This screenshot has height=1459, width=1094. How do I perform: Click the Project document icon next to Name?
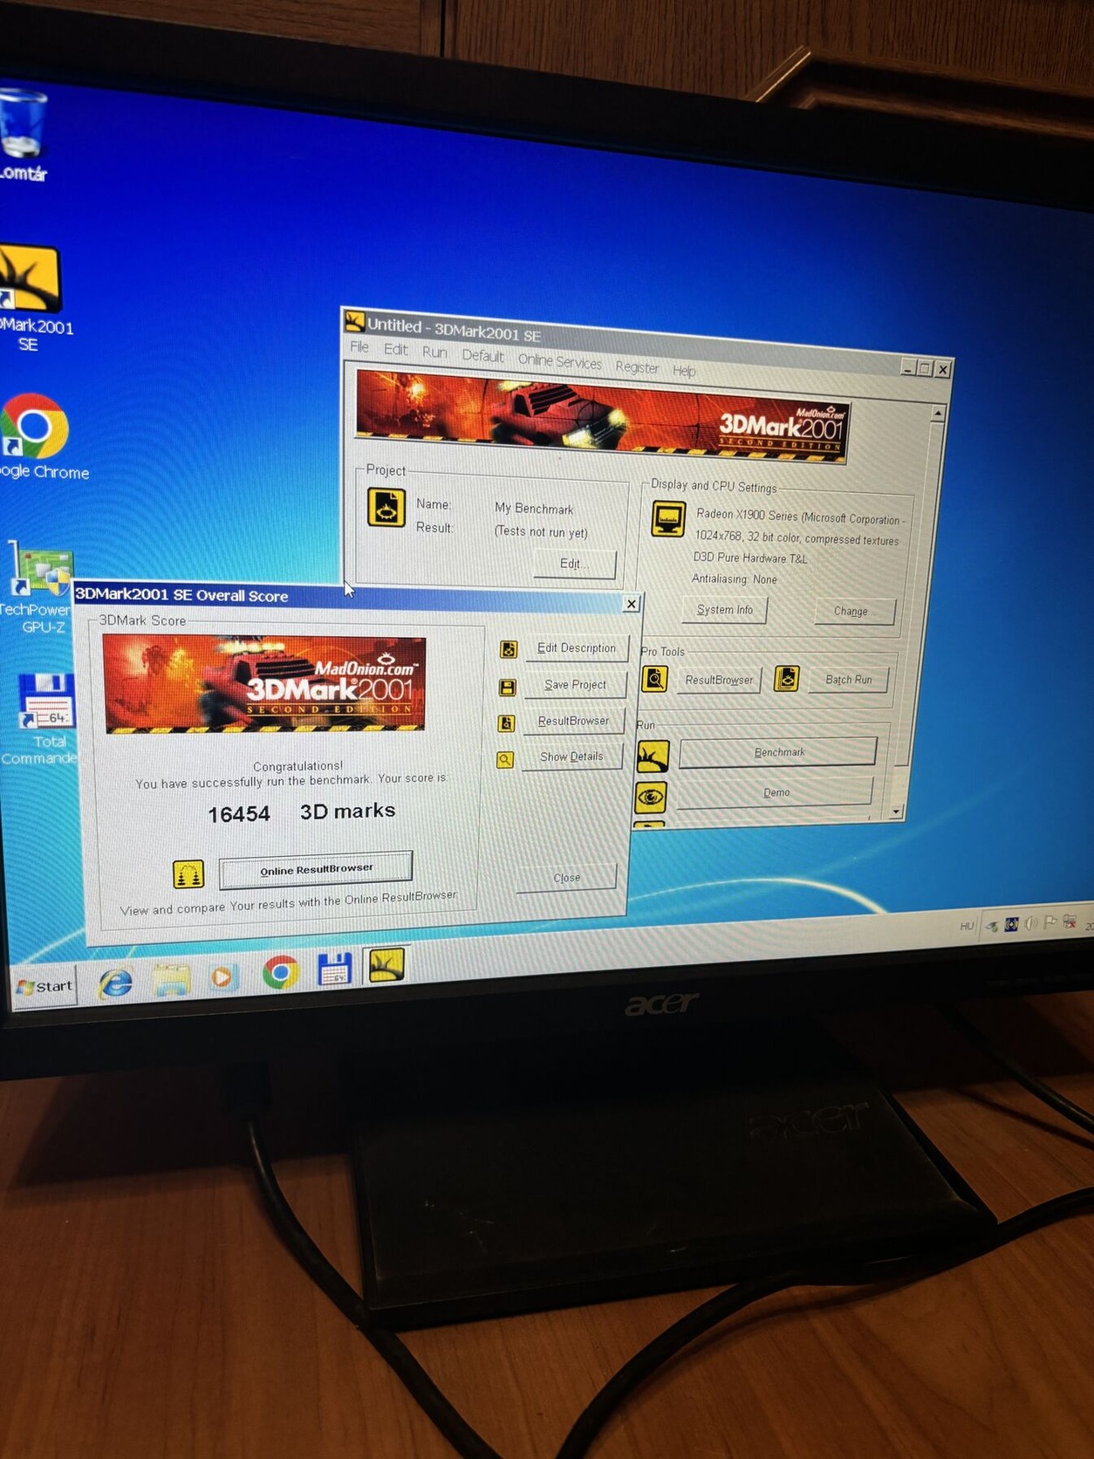(x=386, y=508)
